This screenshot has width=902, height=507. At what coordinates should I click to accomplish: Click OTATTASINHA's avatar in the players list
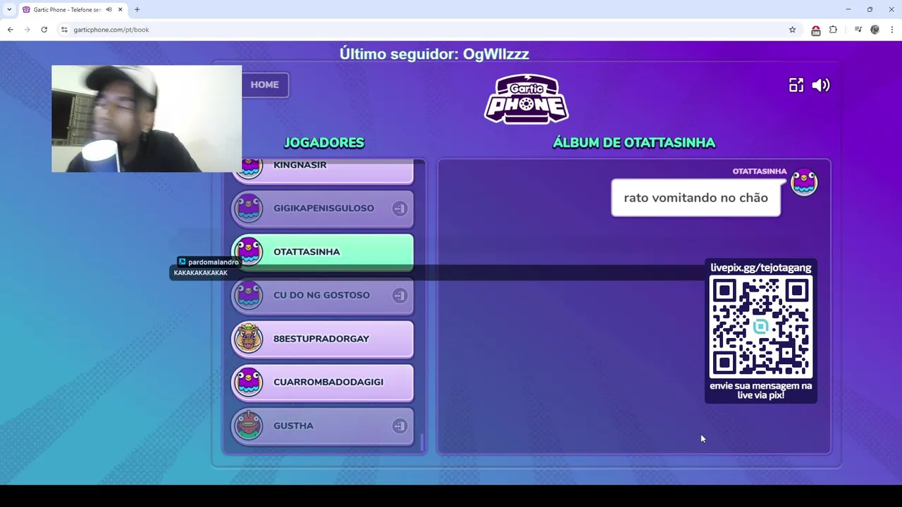248,251
